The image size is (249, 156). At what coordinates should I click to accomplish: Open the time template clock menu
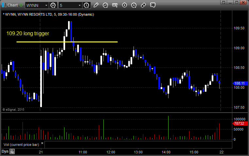coord(87,5)
